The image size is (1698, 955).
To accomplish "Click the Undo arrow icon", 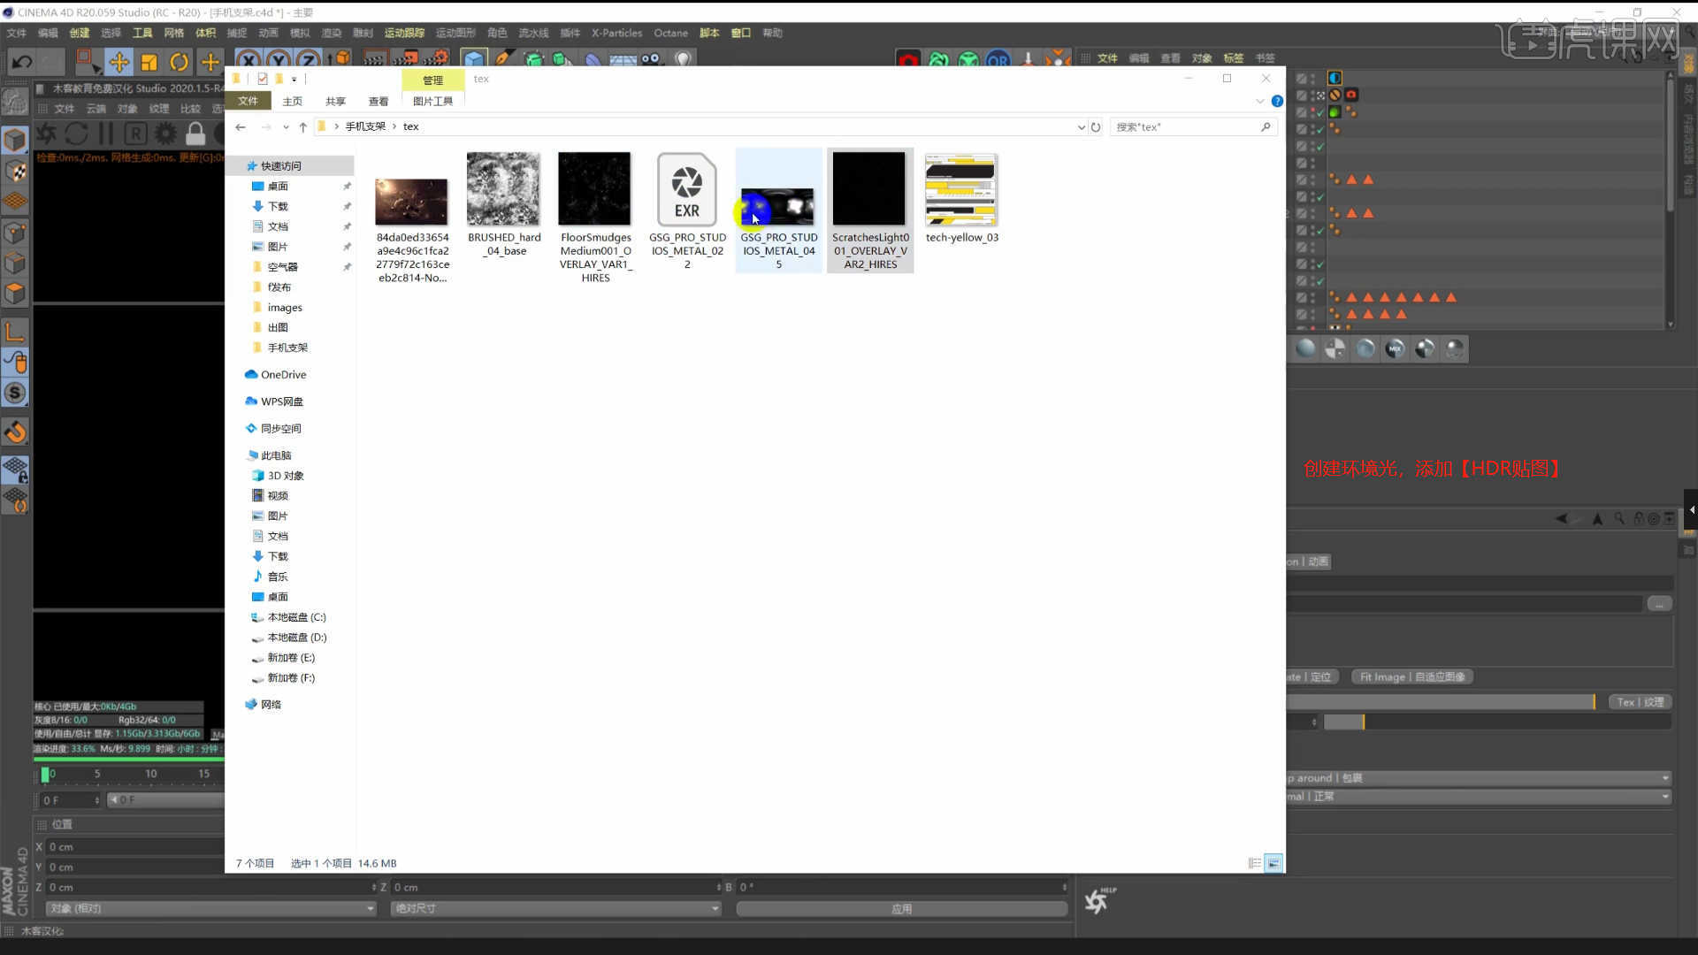I will (x=22, y=62).
